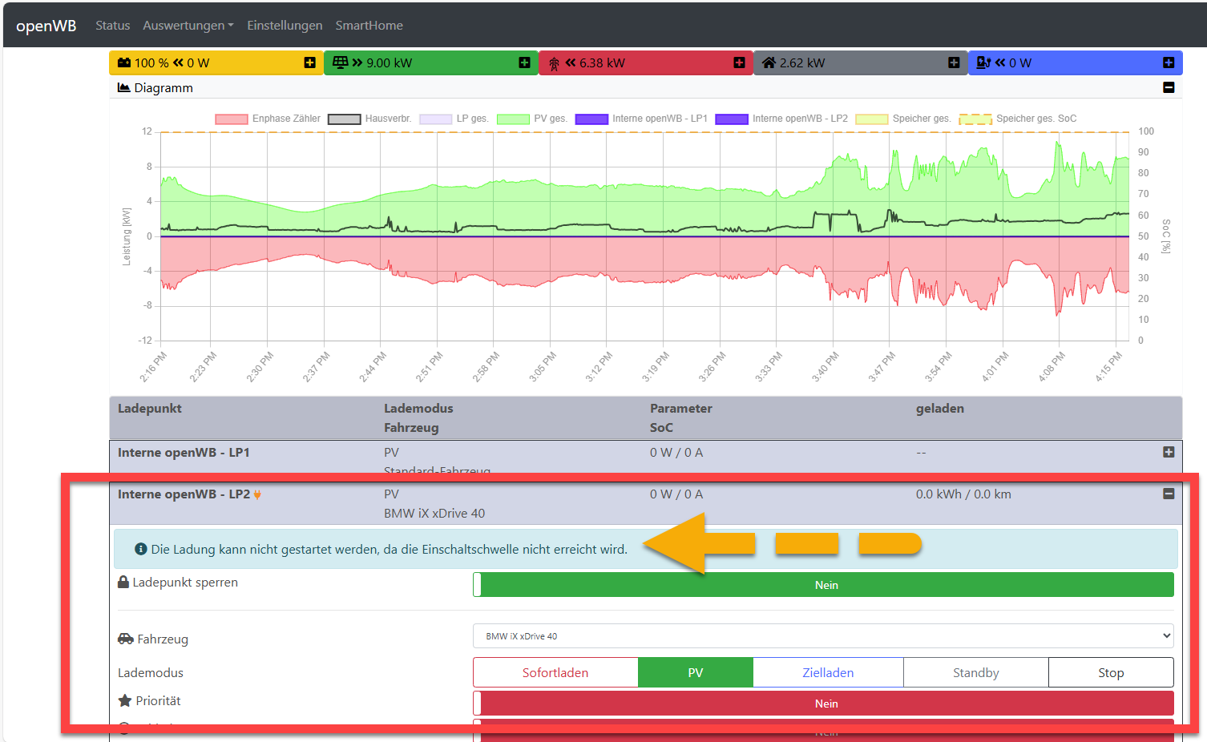1207x742 pixels.
Task: Click the power pylon grid icon
Action: (x=554, y=63)
